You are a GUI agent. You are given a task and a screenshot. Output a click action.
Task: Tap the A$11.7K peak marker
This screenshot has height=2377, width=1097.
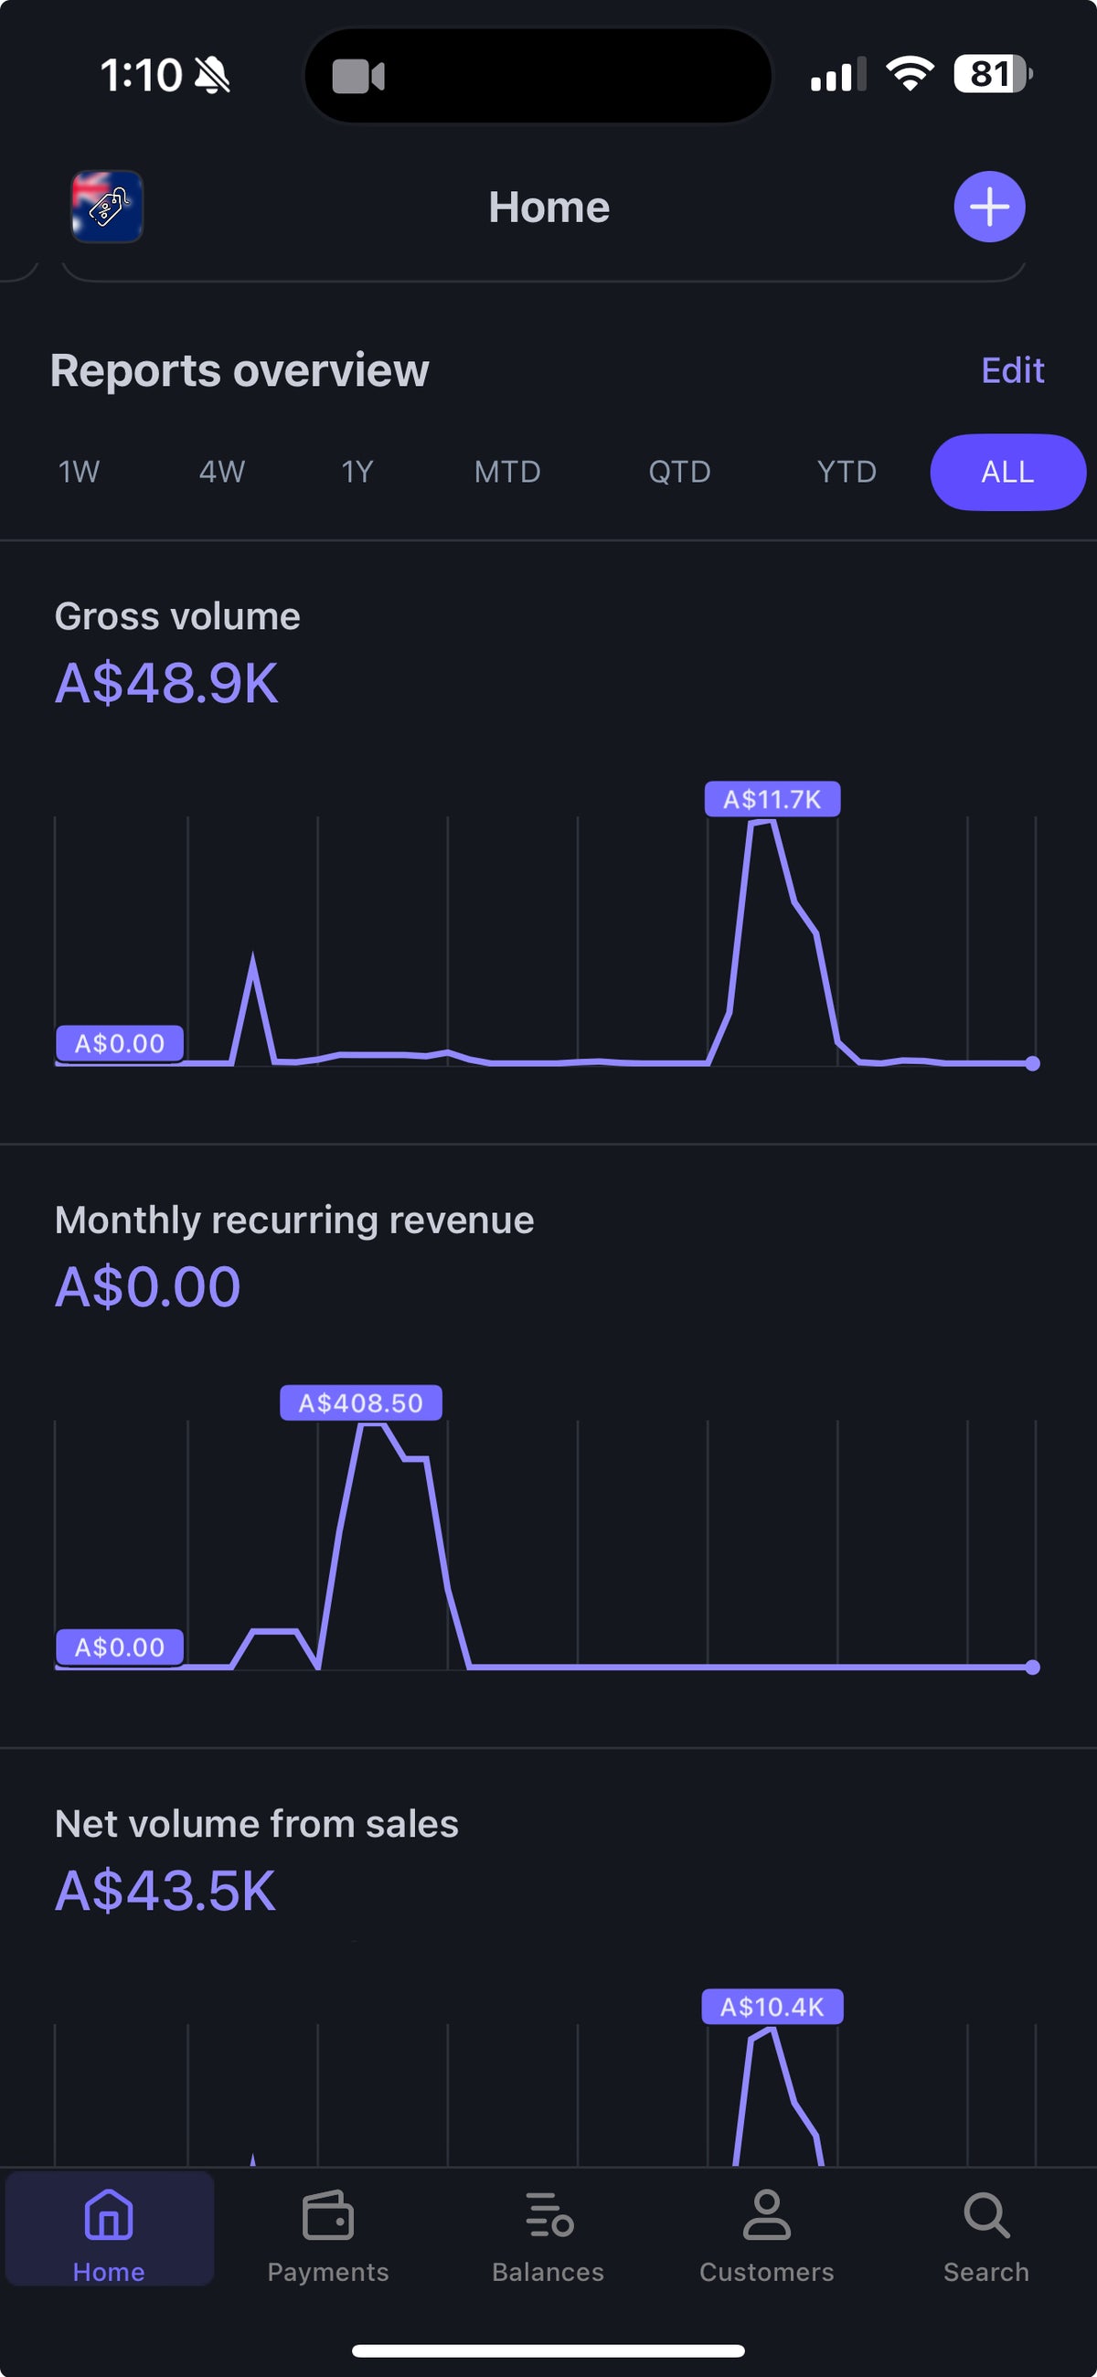coord(772,799)
